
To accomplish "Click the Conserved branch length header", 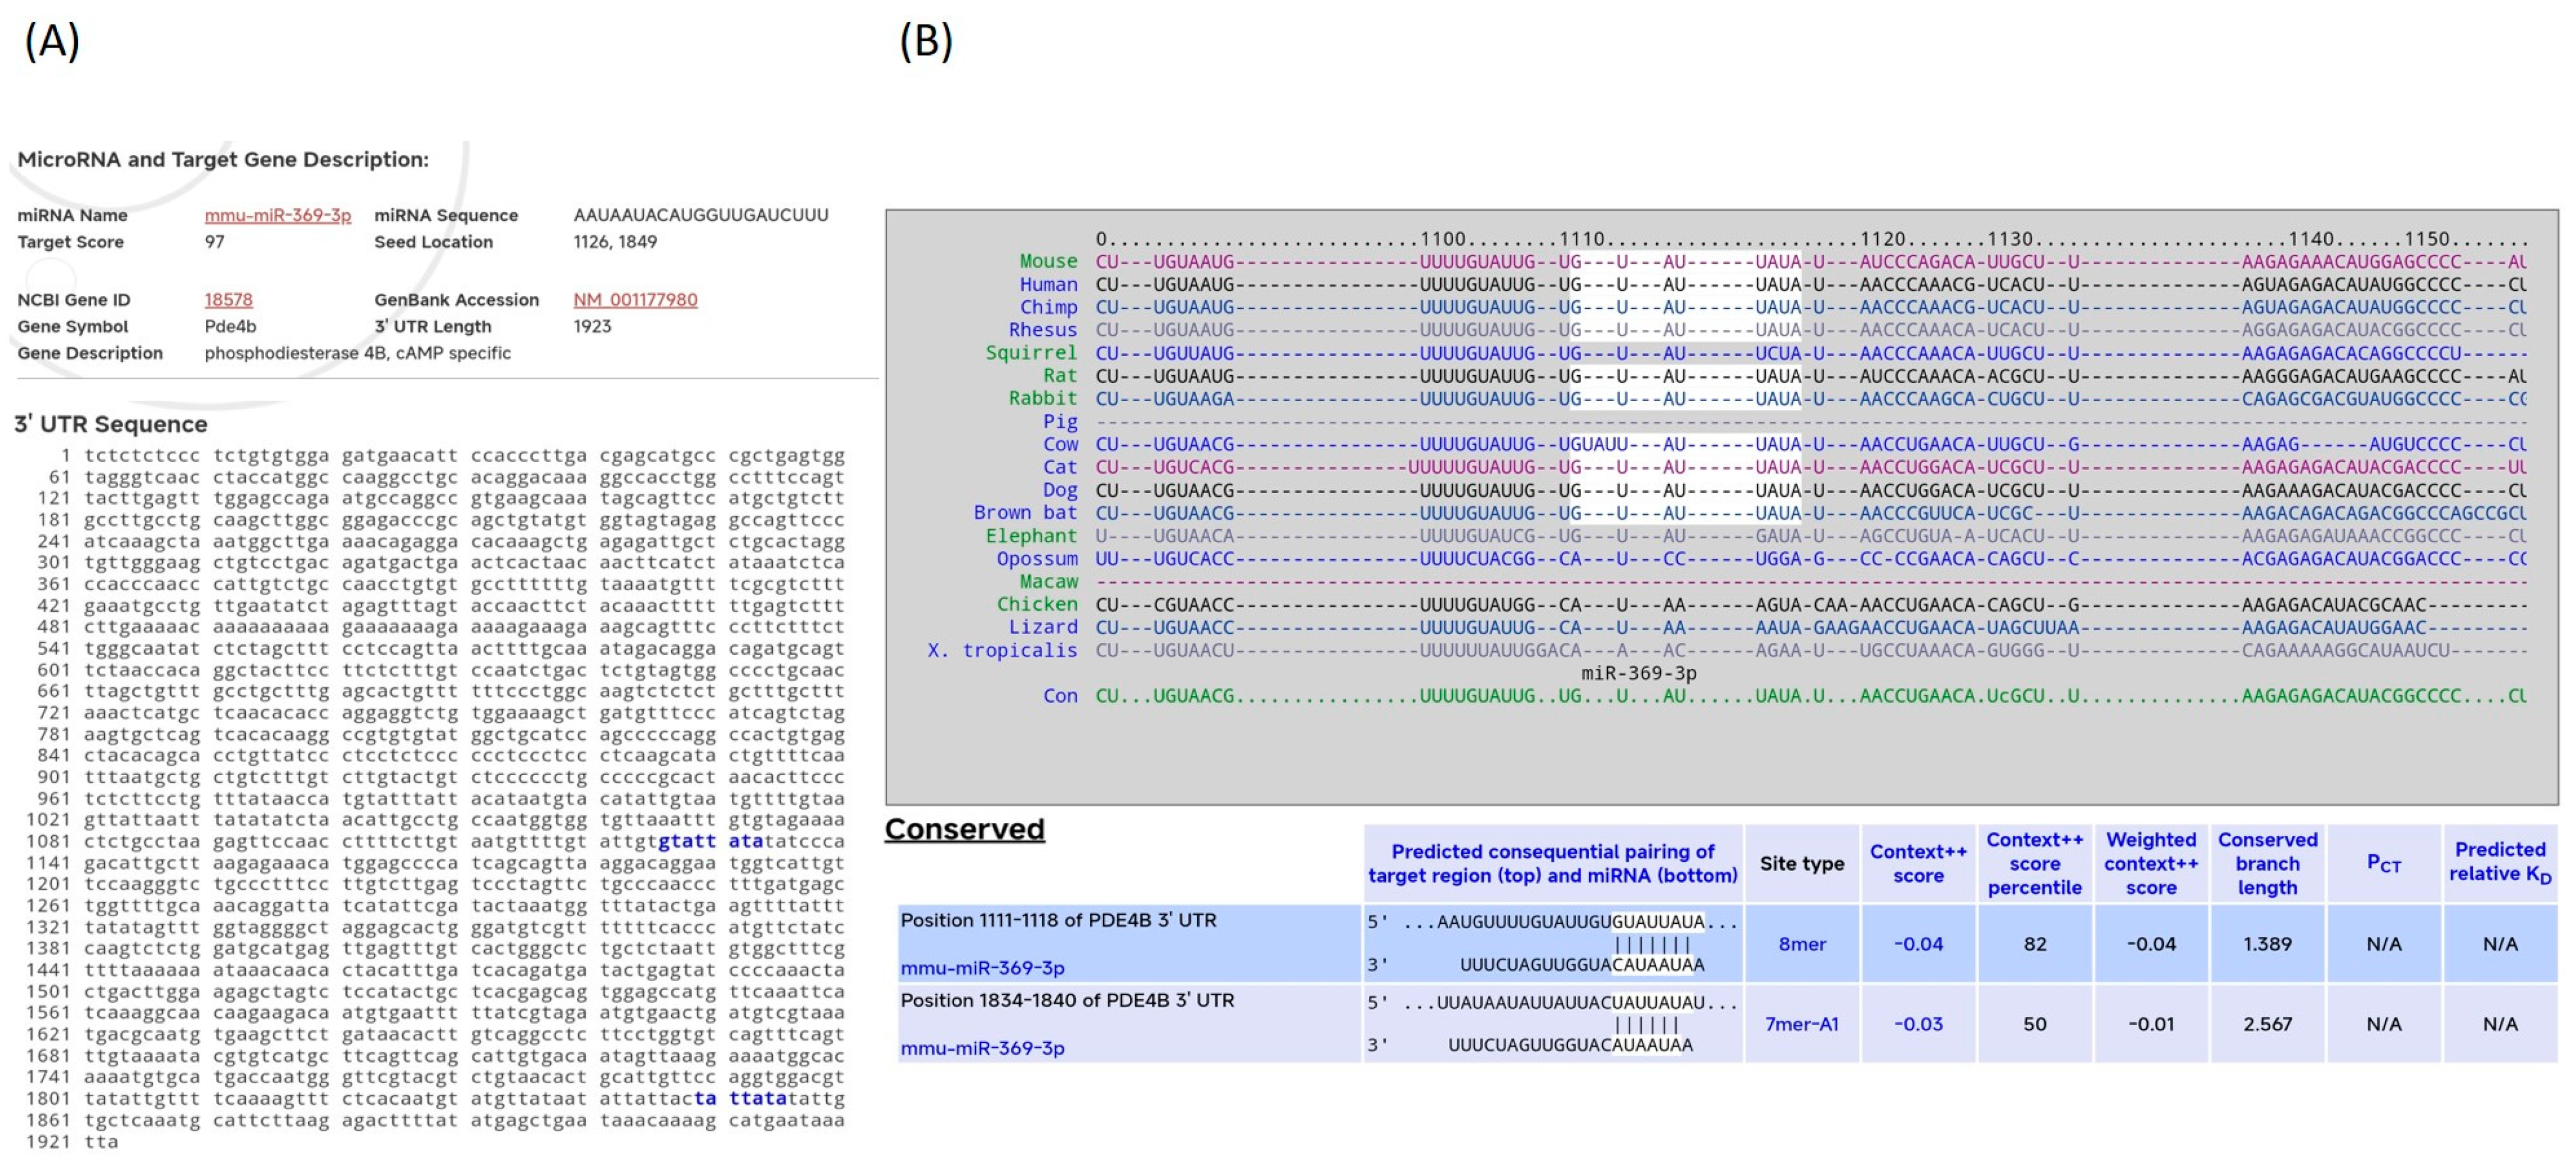I will tap(2267, 863).
